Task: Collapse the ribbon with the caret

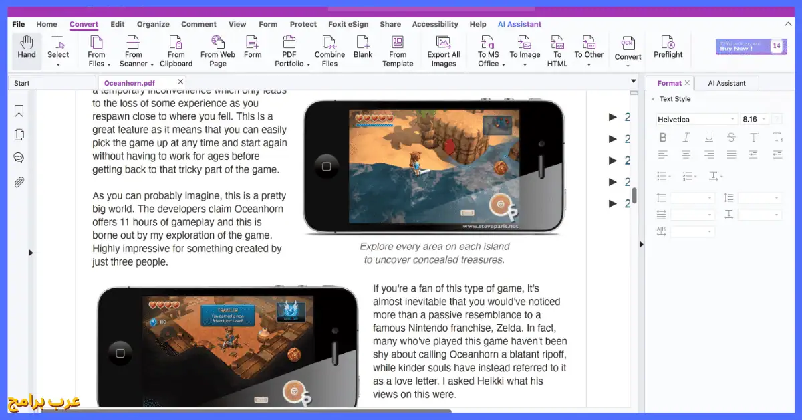Action: coord(787,24)
